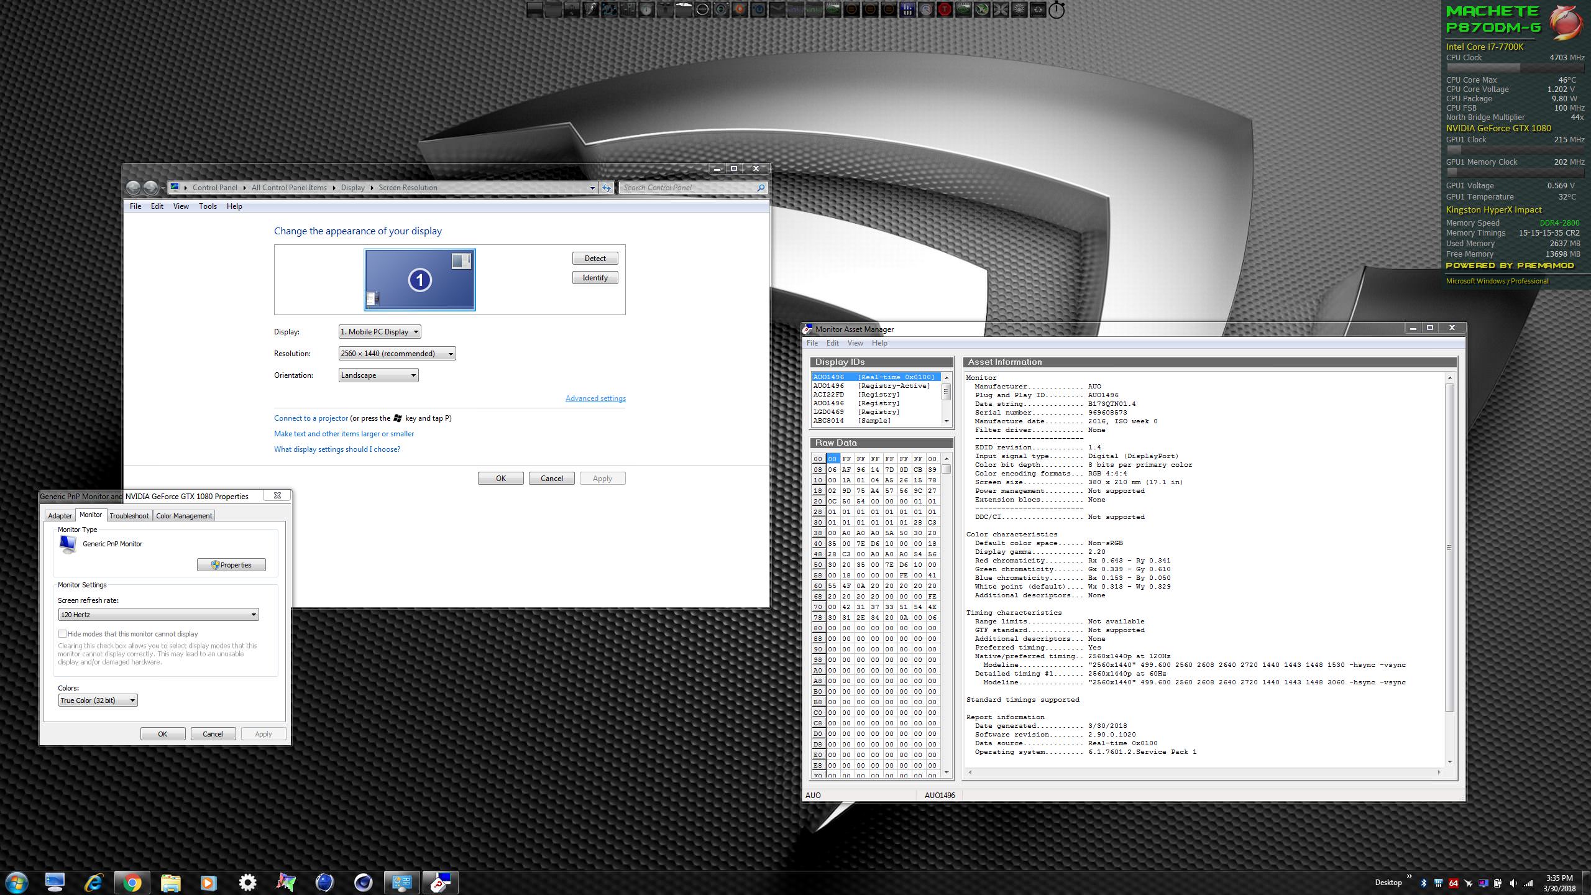Click the Bluetooth tray icon
Image resolution: width=1591 pixels, height=895 pixels.
pos(1423,883)
